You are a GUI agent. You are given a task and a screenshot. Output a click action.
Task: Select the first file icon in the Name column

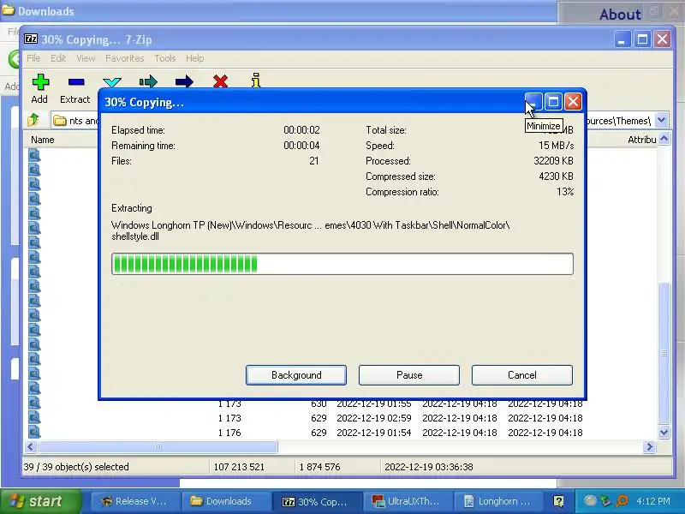click(x=34, y=155)
